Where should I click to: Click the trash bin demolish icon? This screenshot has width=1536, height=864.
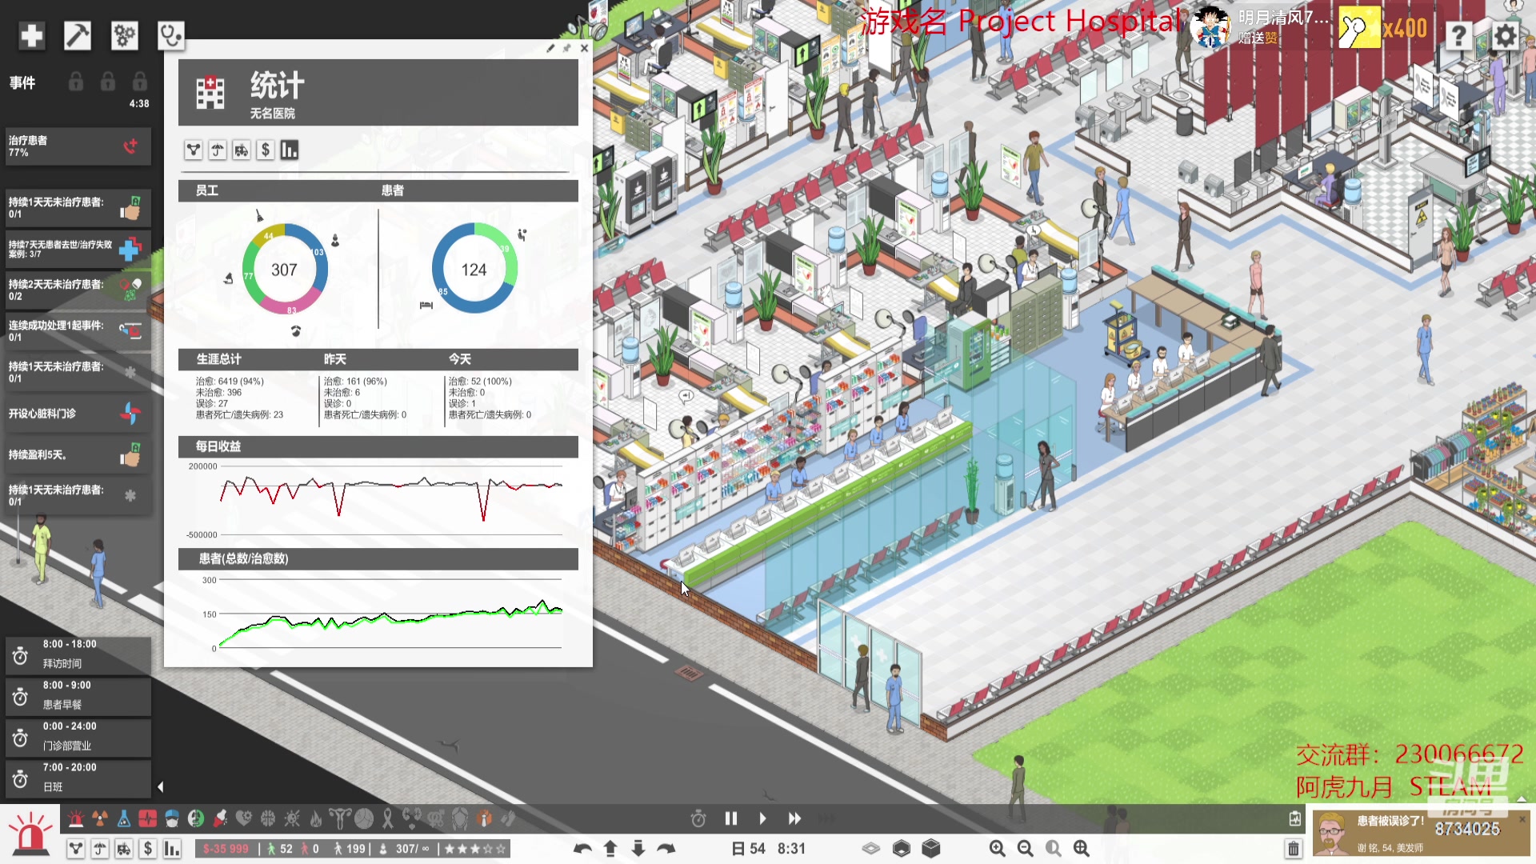[1293, 849]
